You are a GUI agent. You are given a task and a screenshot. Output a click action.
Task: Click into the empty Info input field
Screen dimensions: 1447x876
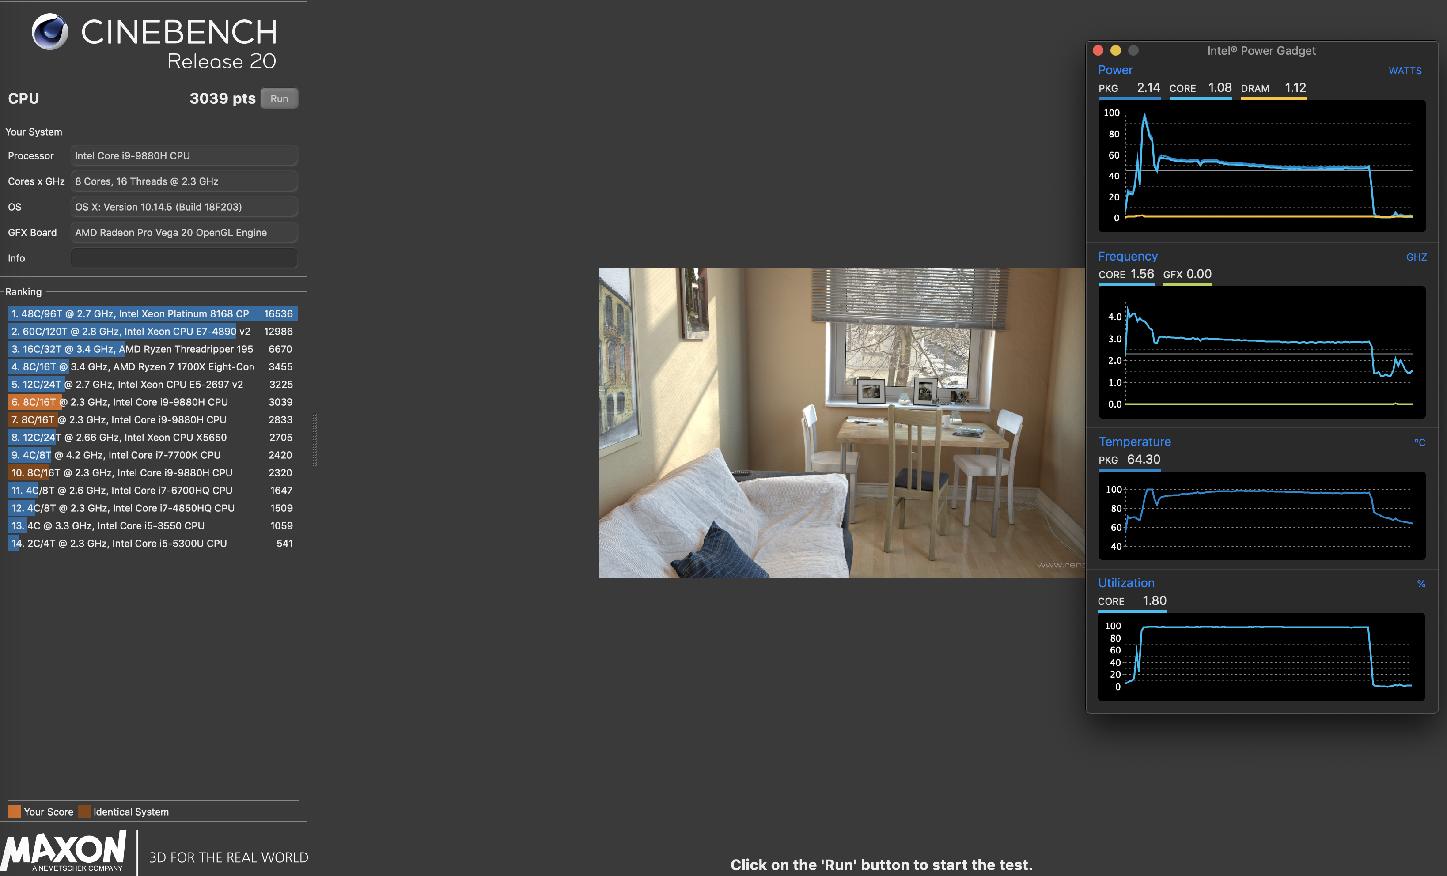click(x=184, y=258)
